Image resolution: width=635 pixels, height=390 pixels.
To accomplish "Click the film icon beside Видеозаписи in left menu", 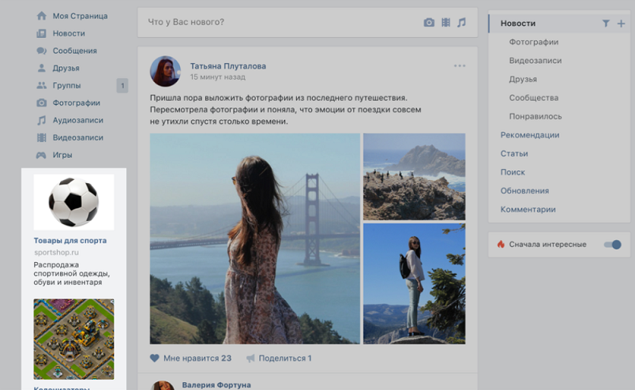I will (x=41, y=137).
